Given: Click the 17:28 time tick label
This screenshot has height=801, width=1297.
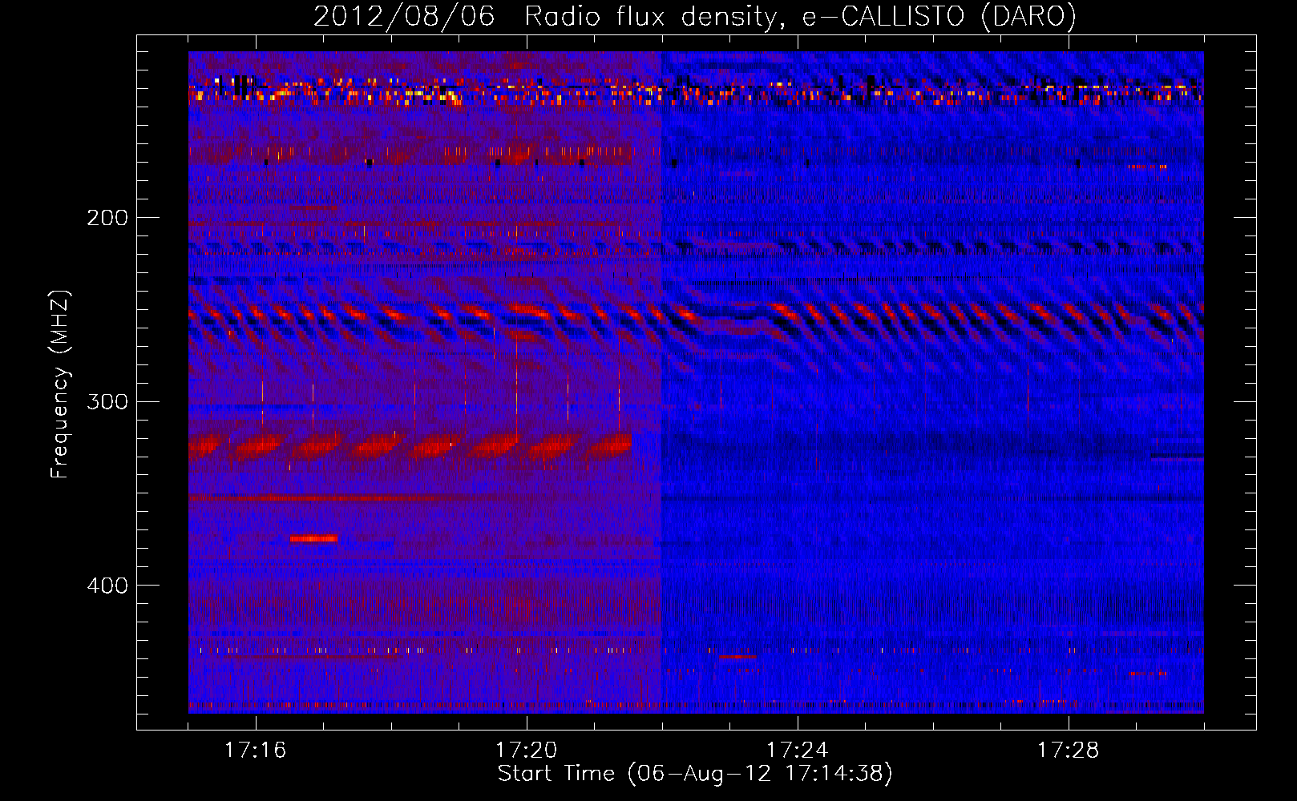Looking at the screenshot, I should (x=1068, y=751).
